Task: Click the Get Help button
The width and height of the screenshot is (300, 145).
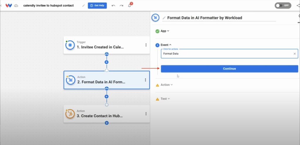Action: tap(97, 6)
